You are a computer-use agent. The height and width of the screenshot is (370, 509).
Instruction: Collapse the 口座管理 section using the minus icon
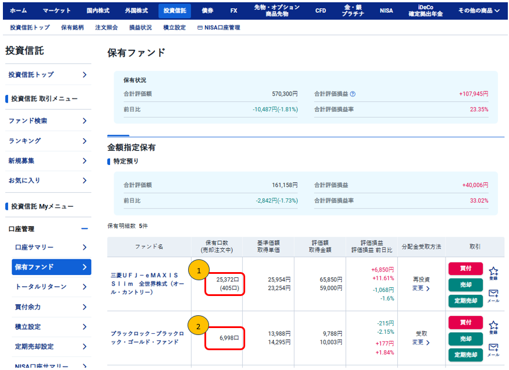click(x=84, y=228)
